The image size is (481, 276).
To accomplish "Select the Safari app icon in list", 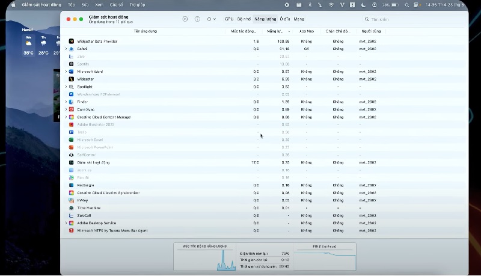I will [x=72, y=49].
